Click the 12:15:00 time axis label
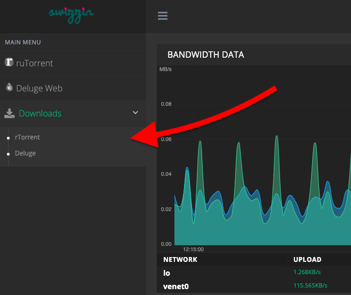Image resolution: width=351 pixels, height=295 pixels. [x=194, y=249]
